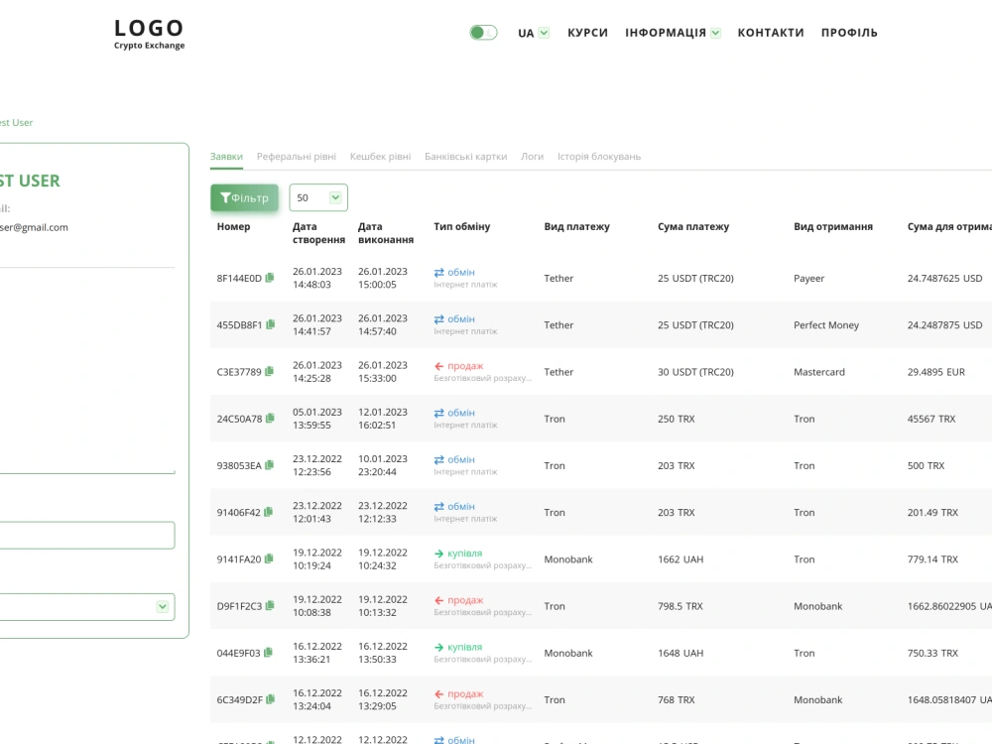Image resolution: width=992 pixels, height=744 pixels.
Task: Click the Фільтр button
Action: (244, 198)
